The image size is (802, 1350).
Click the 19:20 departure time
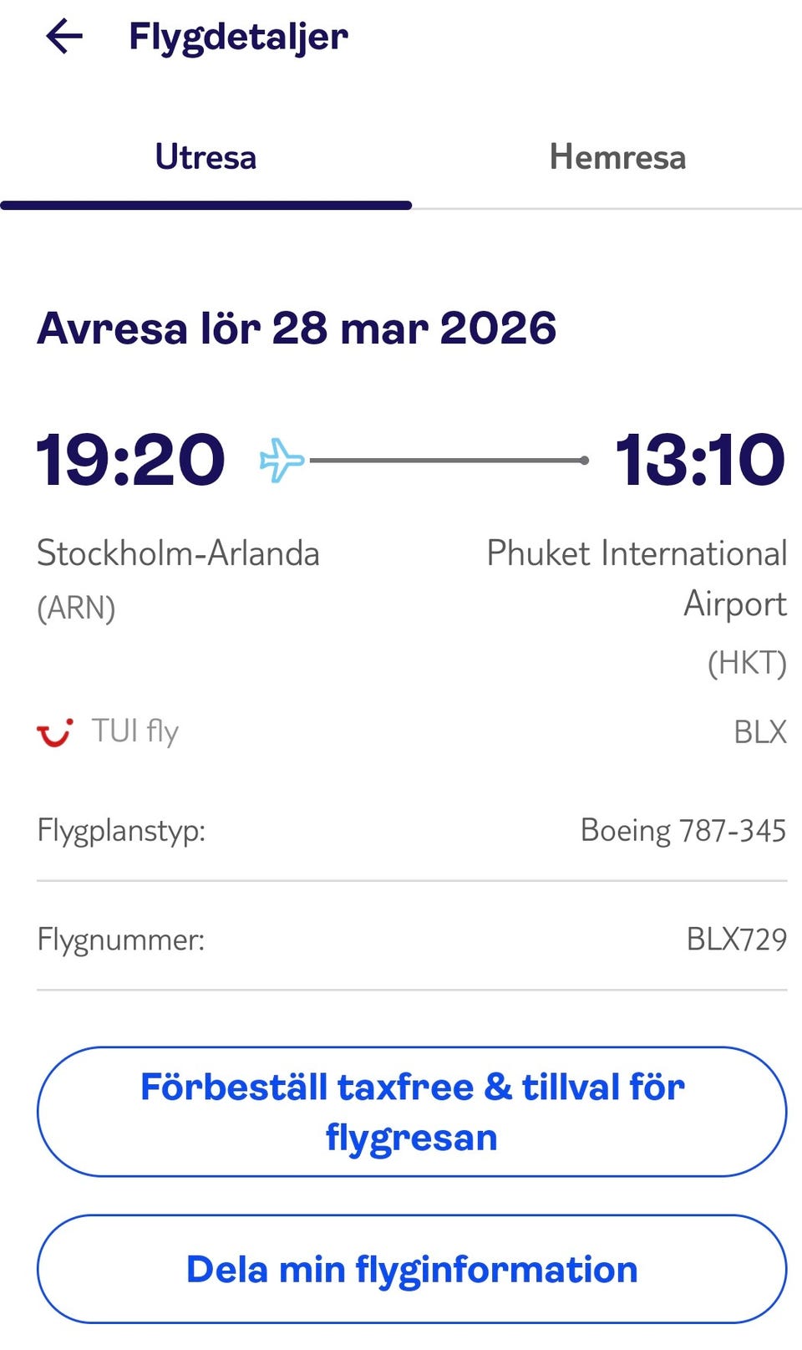pyautogui.click(x=130, y=460)
